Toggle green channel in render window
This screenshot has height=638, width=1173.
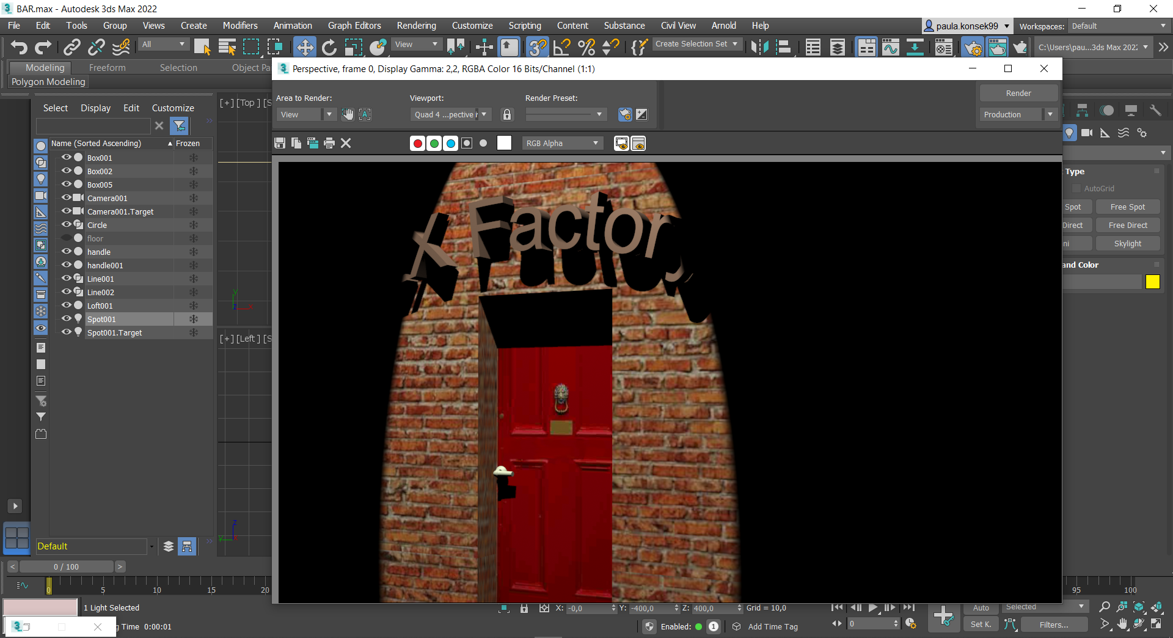pyautogui.click(x=434, y=143)
